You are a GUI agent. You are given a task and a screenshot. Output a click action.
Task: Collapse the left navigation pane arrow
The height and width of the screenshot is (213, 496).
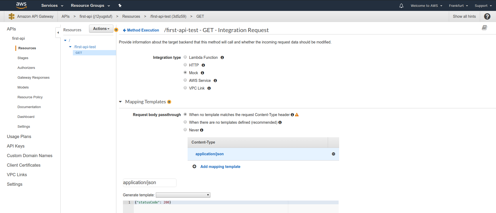click(58, 33)
